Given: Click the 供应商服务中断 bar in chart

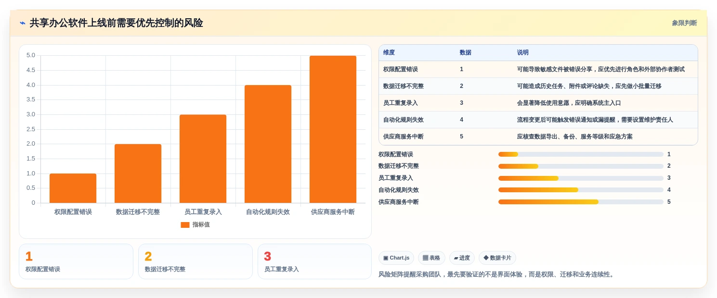Looking at the screenshot, I should coord(333,129).
